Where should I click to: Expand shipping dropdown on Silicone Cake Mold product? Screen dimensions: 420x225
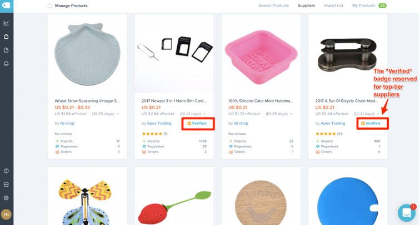click(293, 114)
